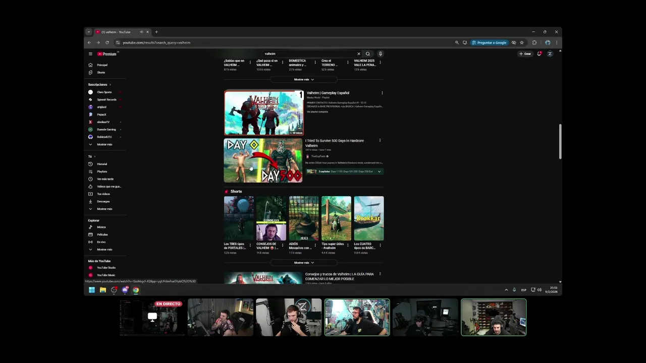Click the page vertical scrollbar thumb
This screenshot has width=646, height=363.
click(560, 142)
